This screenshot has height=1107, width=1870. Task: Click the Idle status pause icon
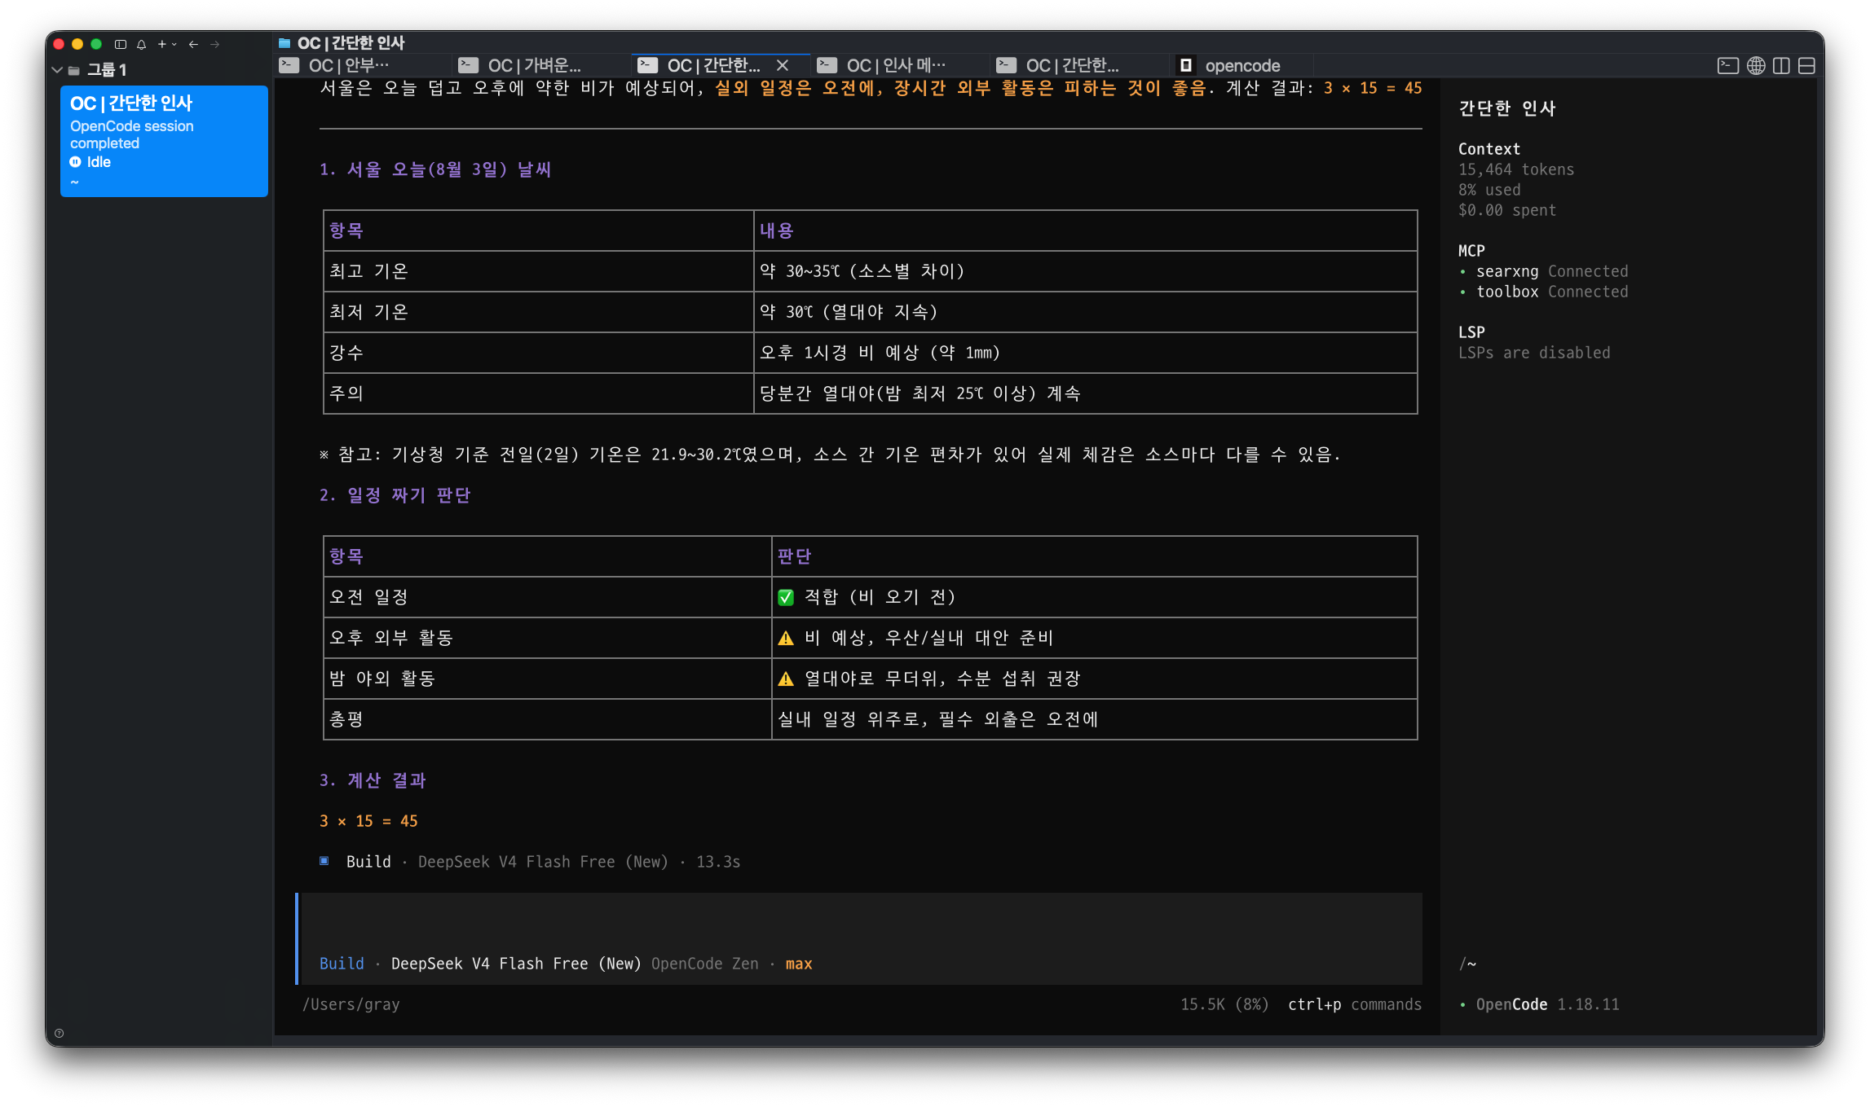pyautogui.click(x=76, y=162)
